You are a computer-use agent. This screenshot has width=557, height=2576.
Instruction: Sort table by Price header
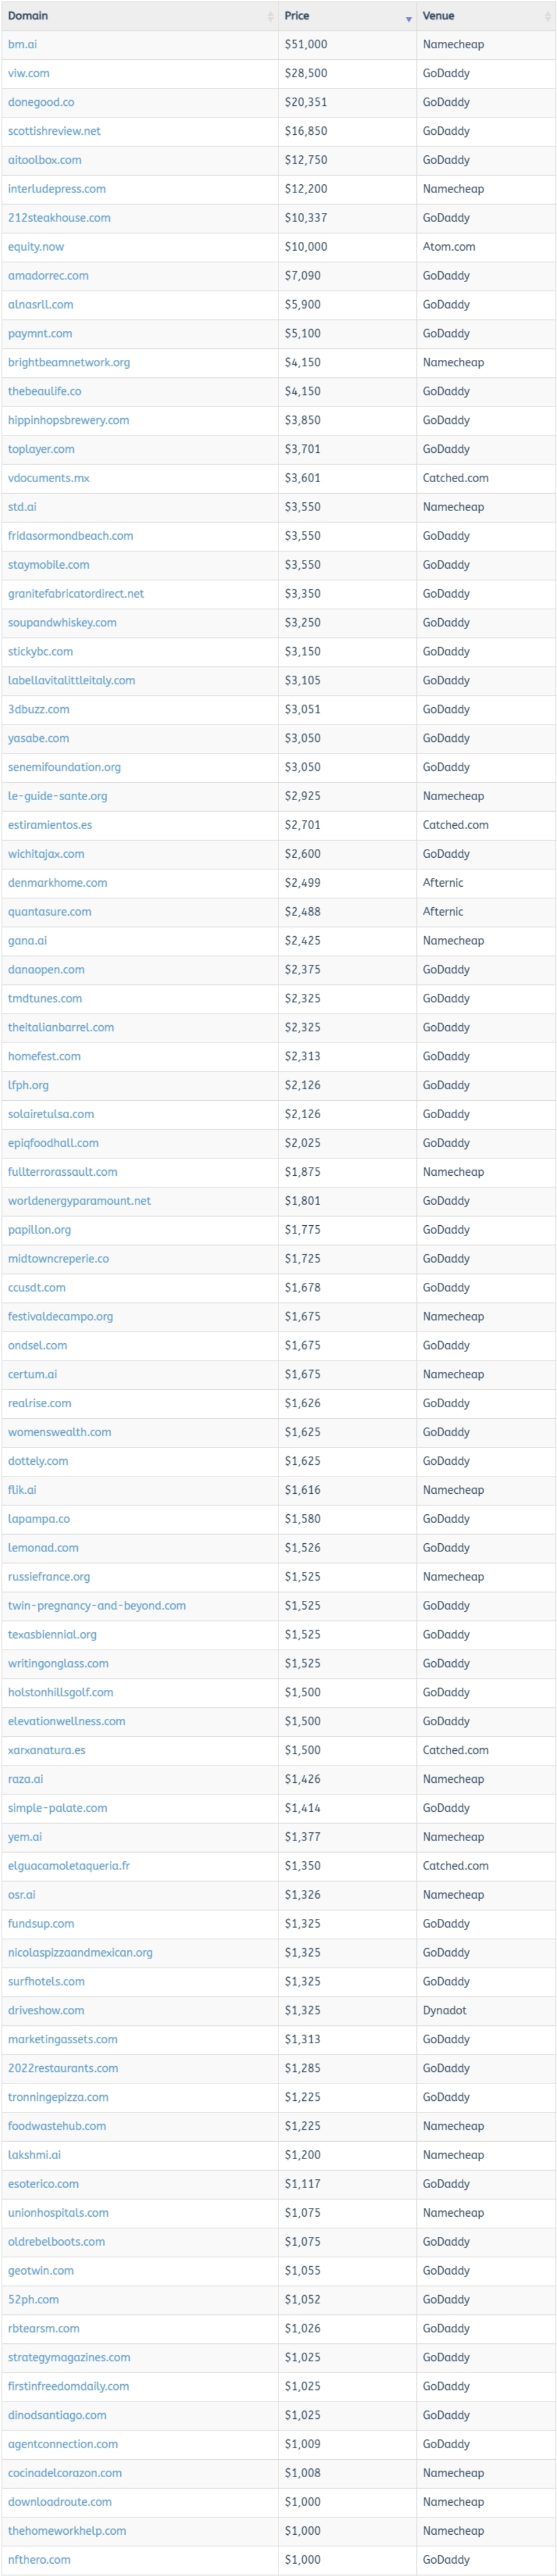(297, 16)
